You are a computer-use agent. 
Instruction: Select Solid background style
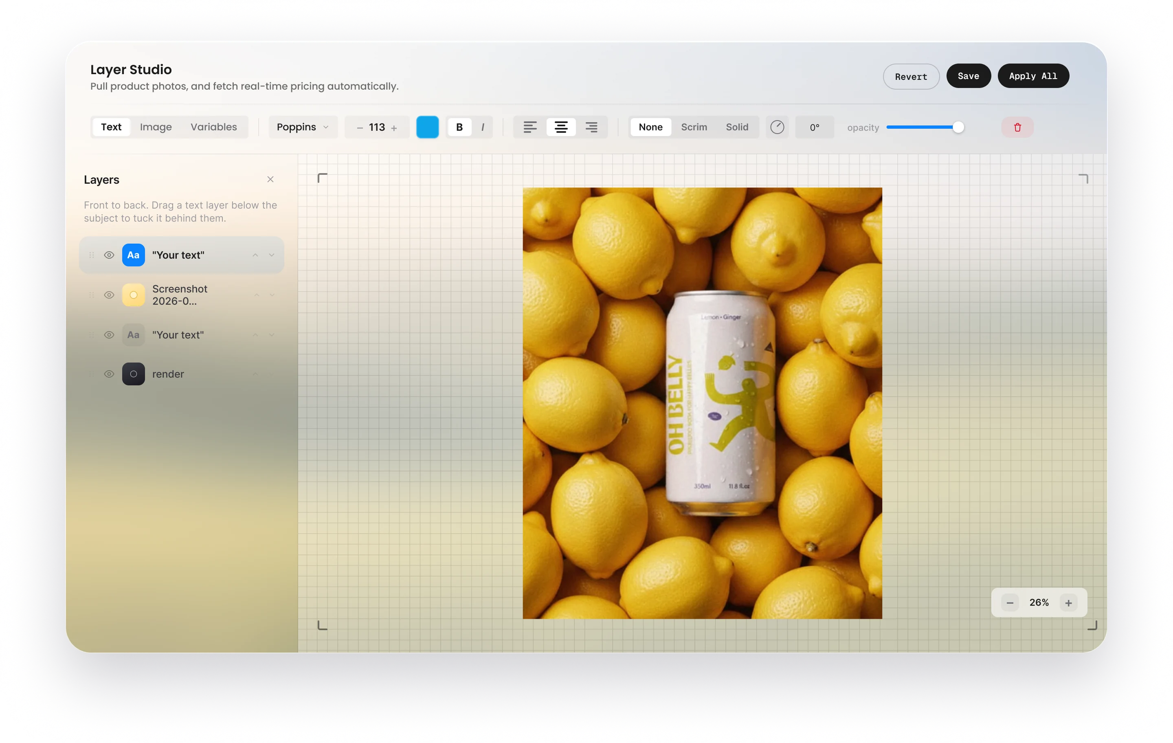click(736, 127)
